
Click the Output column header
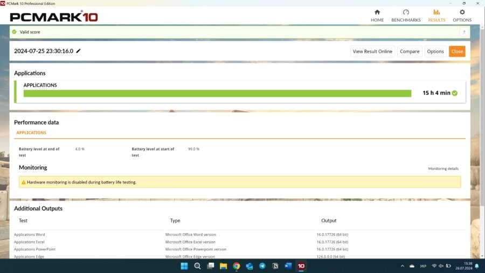pos(329,221)
